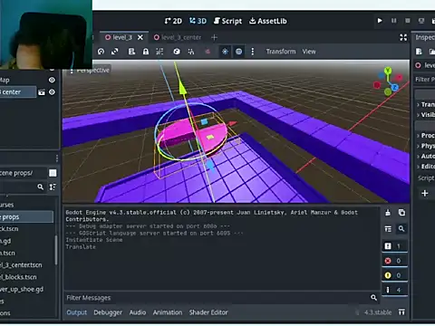Image resolution: width=435 pixels, height=326 pixels.
Task: Switch to the 3D workspace
Action: 198,21
